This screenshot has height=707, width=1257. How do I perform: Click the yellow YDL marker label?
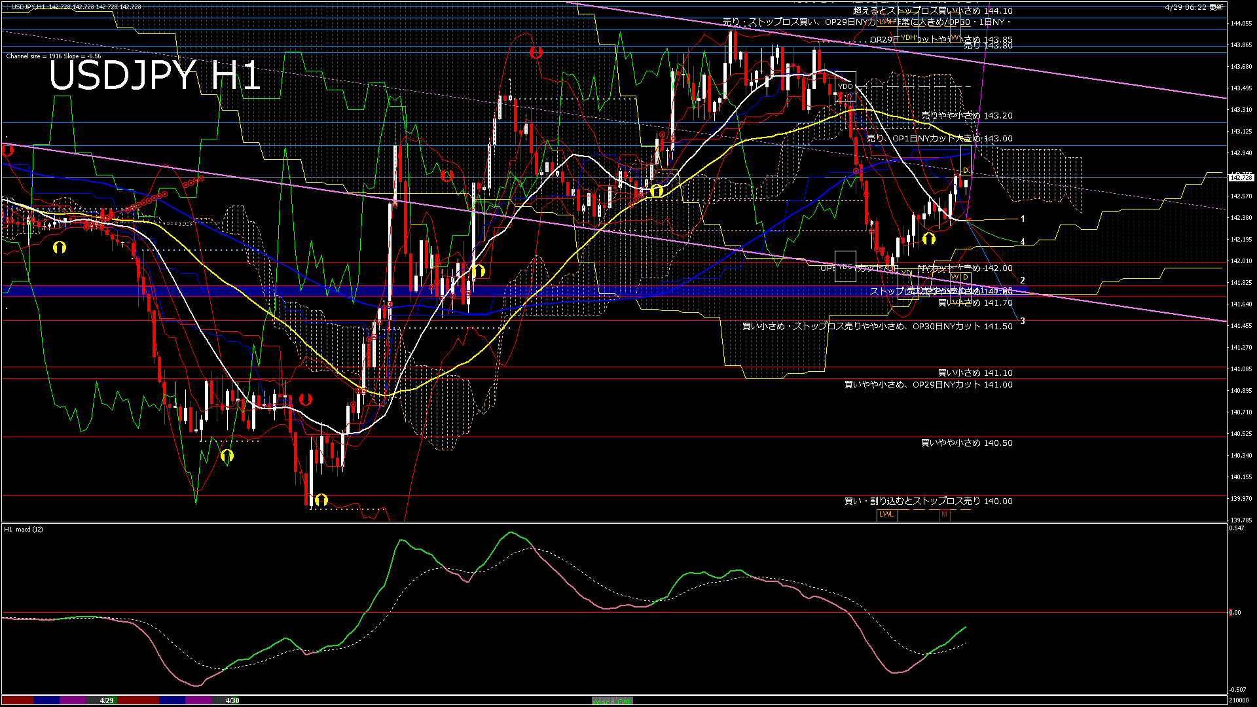pyautogui.click(x=907, y=272)
